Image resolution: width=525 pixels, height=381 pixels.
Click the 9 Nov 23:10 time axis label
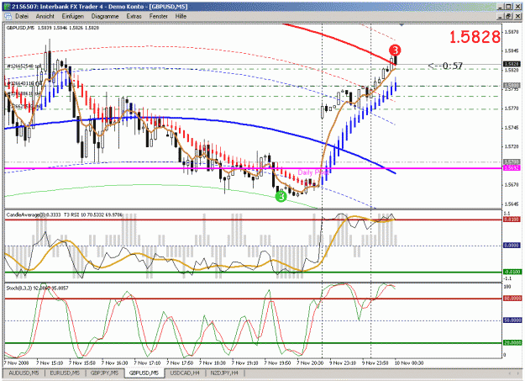pyautogui.click(x=343, y=362)
